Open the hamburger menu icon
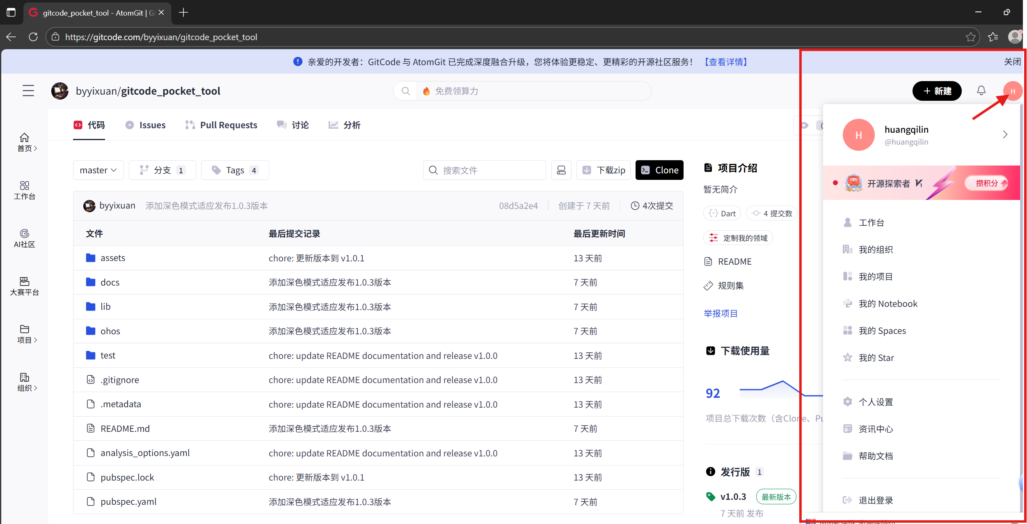The image size is (1027, 524). pos(28,91)
